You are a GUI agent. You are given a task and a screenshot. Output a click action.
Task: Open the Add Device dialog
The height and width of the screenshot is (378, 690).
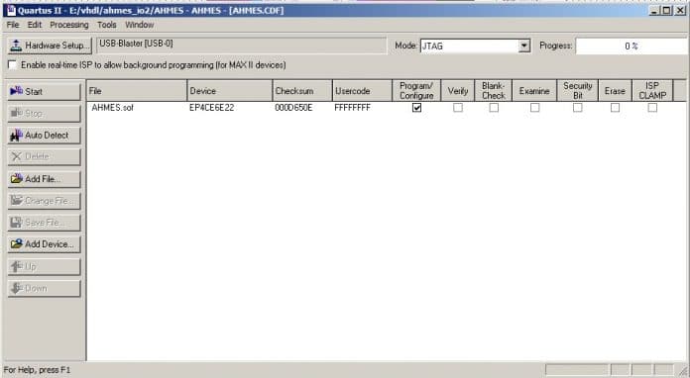(x=44, y=244)
